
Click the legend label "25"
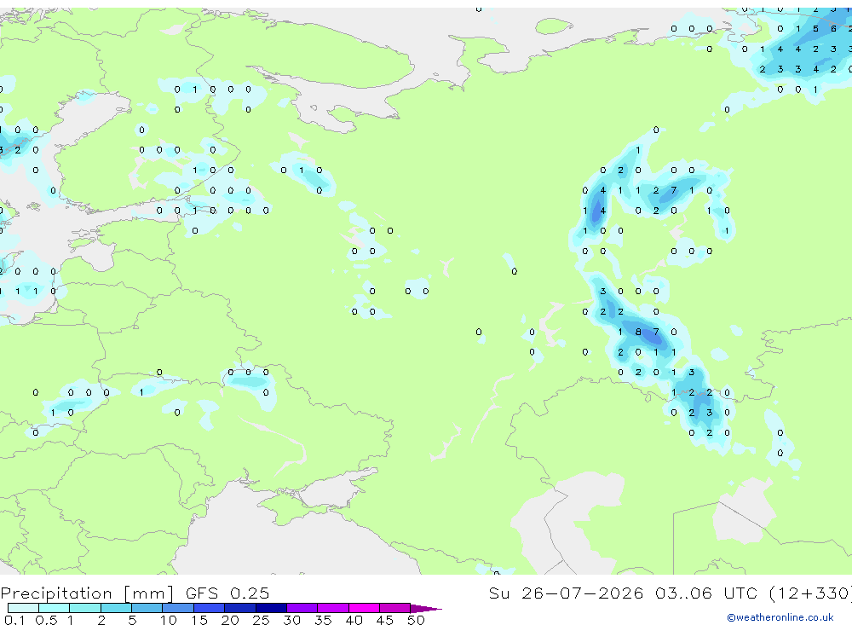262,620
